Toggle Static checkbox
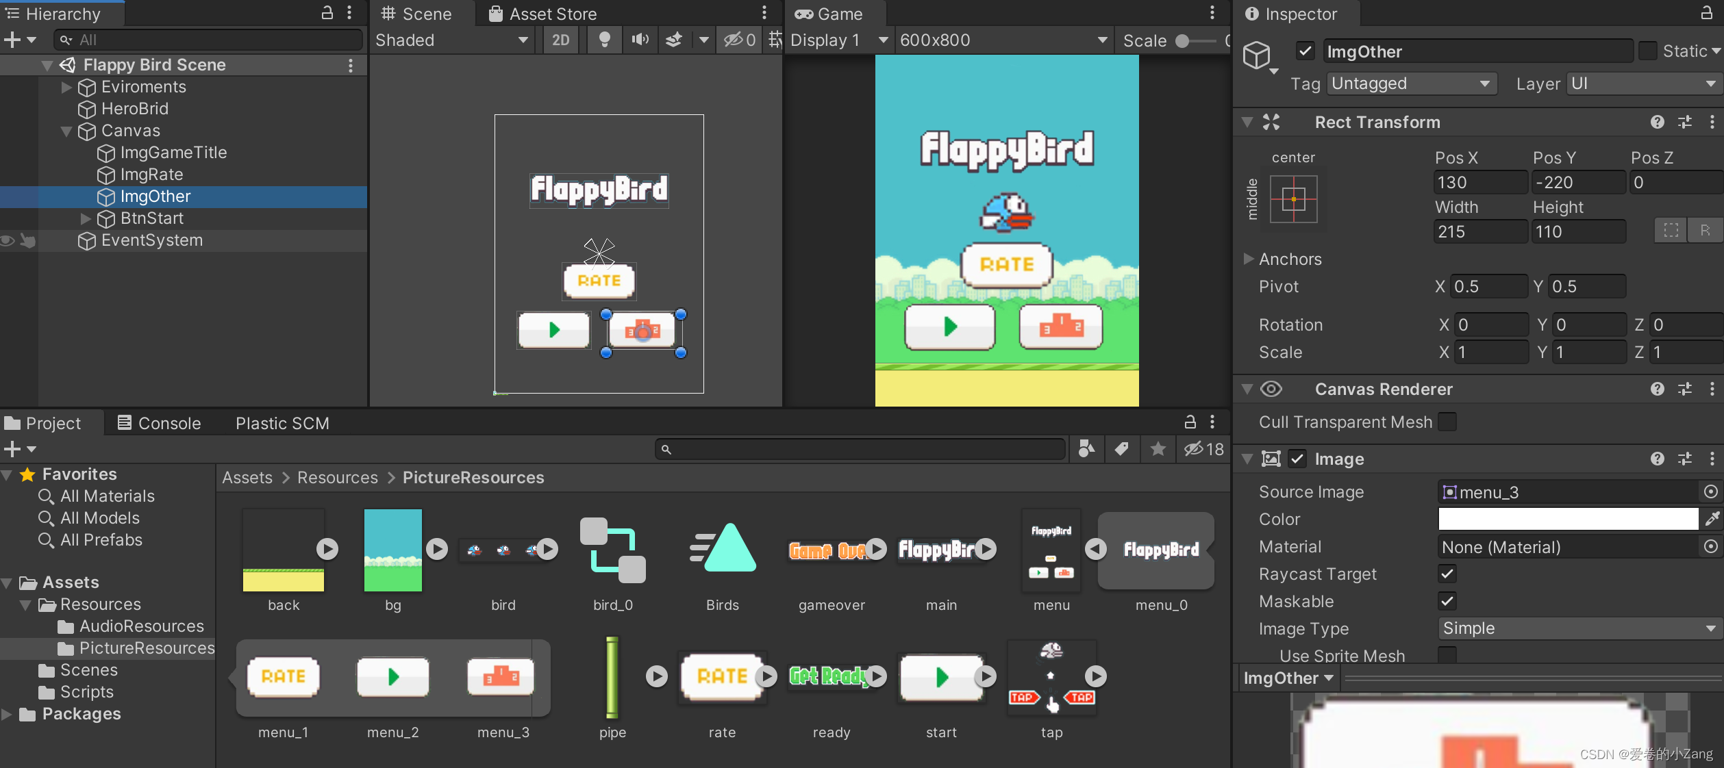The height and width of the screenshot is (768, 1724). (1648, 51)
